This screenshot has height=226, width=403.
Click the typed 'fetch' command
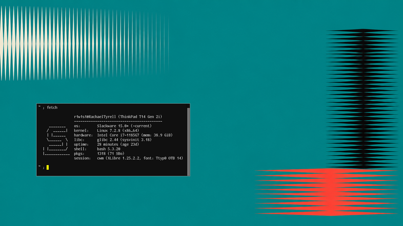pos(52,107)
